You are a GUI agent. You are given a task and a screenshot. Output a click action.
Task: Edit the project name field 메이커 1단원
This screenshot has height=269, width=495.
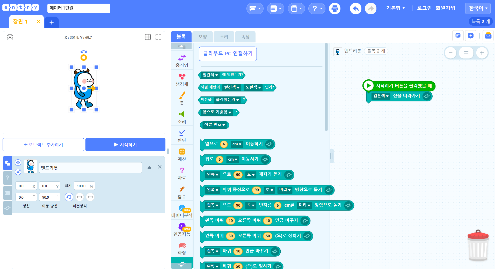[x=79, y=8]
